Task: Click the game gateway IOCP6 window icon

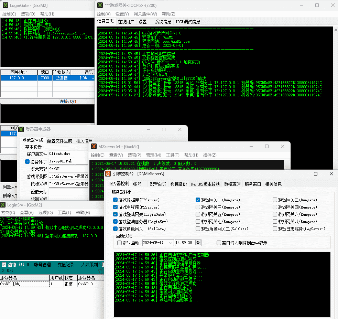Action: click(100, 5)
